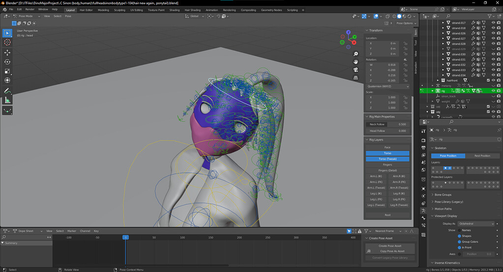The height and width of the screenshot is (272, 503).
Task: Open the Bone properties tab icon
Action: [423, 218]
